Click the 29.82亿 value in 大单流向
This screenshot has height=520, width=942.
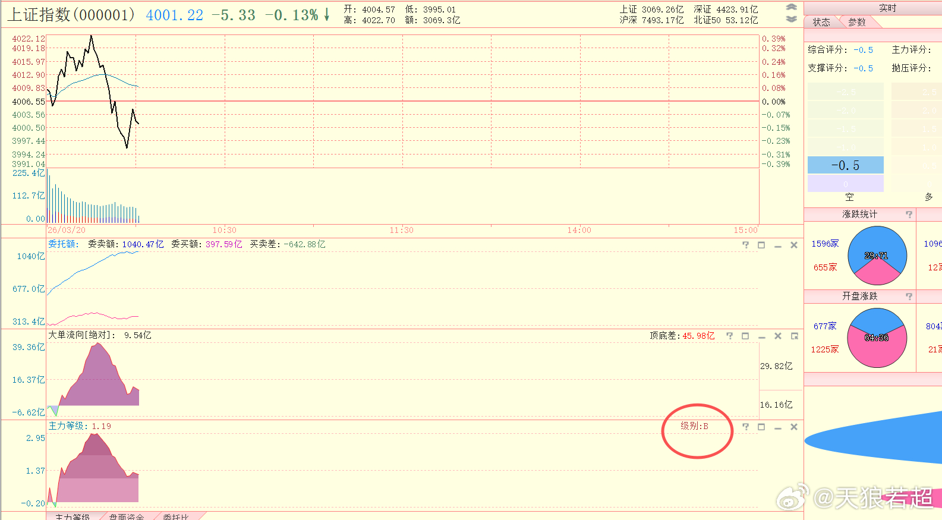(776, 366)
